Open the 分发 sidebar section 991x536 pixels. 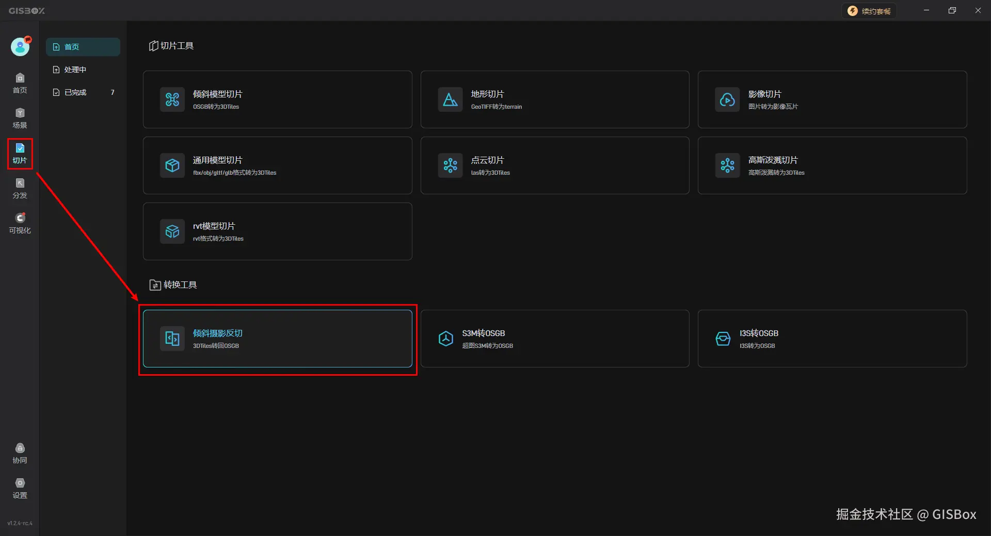20,189
